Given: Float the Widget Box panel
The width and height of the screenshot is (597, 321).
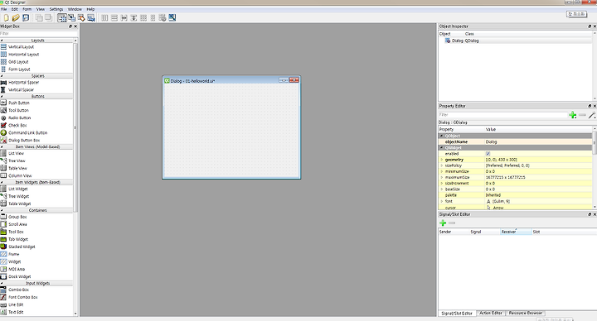Looking at the screenshot, I should point(70,26).
